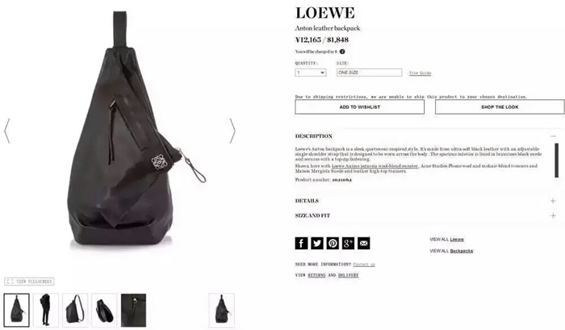
Task: Select the model wearing backpack thumbnail
Action: 46,310
